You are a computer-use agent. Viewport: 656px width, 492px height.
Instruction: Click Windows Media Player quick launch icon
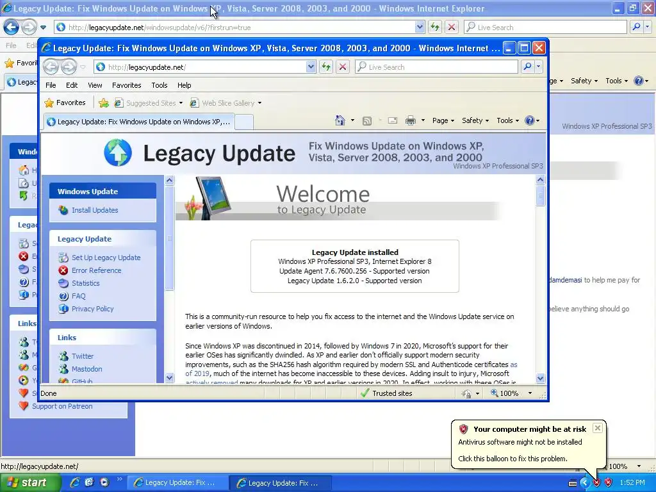104,482
